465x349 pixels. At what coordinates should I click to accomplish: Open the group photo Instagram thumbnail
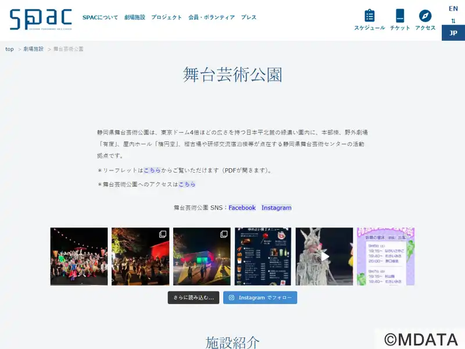79,257
